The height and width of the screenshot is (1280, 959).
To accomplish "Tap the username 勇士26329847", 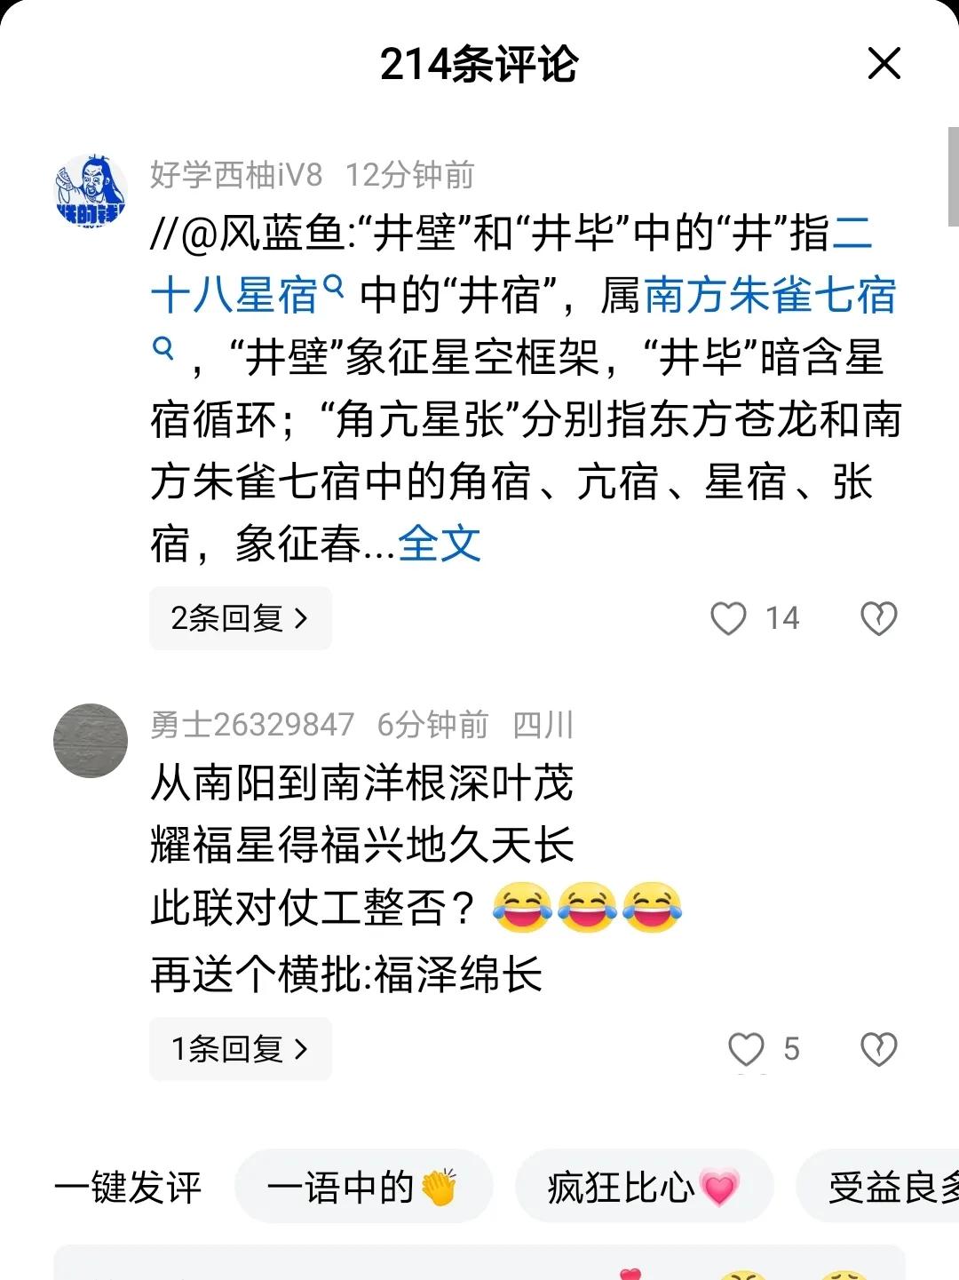I will coord(252,725).
